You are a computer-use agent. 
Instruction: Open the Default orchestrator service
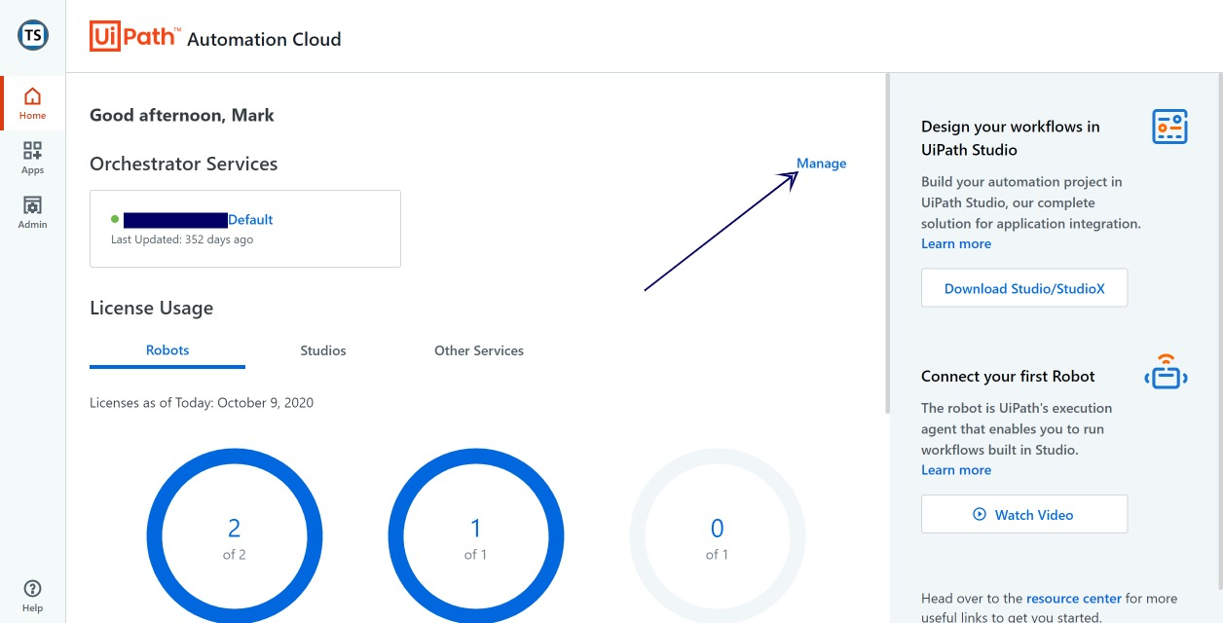[x=250, y=220]
